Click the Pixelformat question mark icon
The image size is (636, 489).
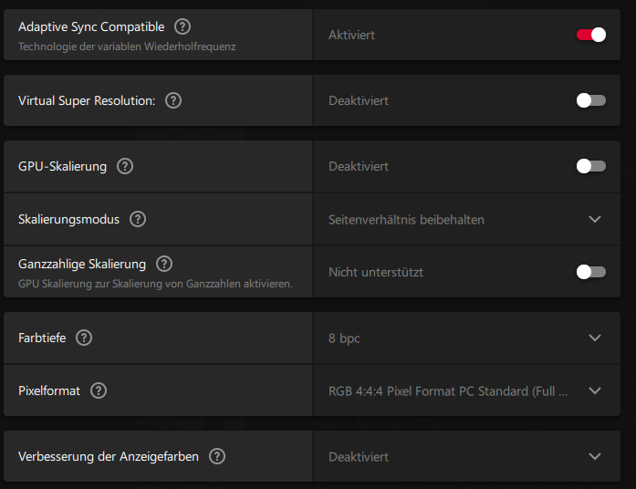click(x=99, y=390)
